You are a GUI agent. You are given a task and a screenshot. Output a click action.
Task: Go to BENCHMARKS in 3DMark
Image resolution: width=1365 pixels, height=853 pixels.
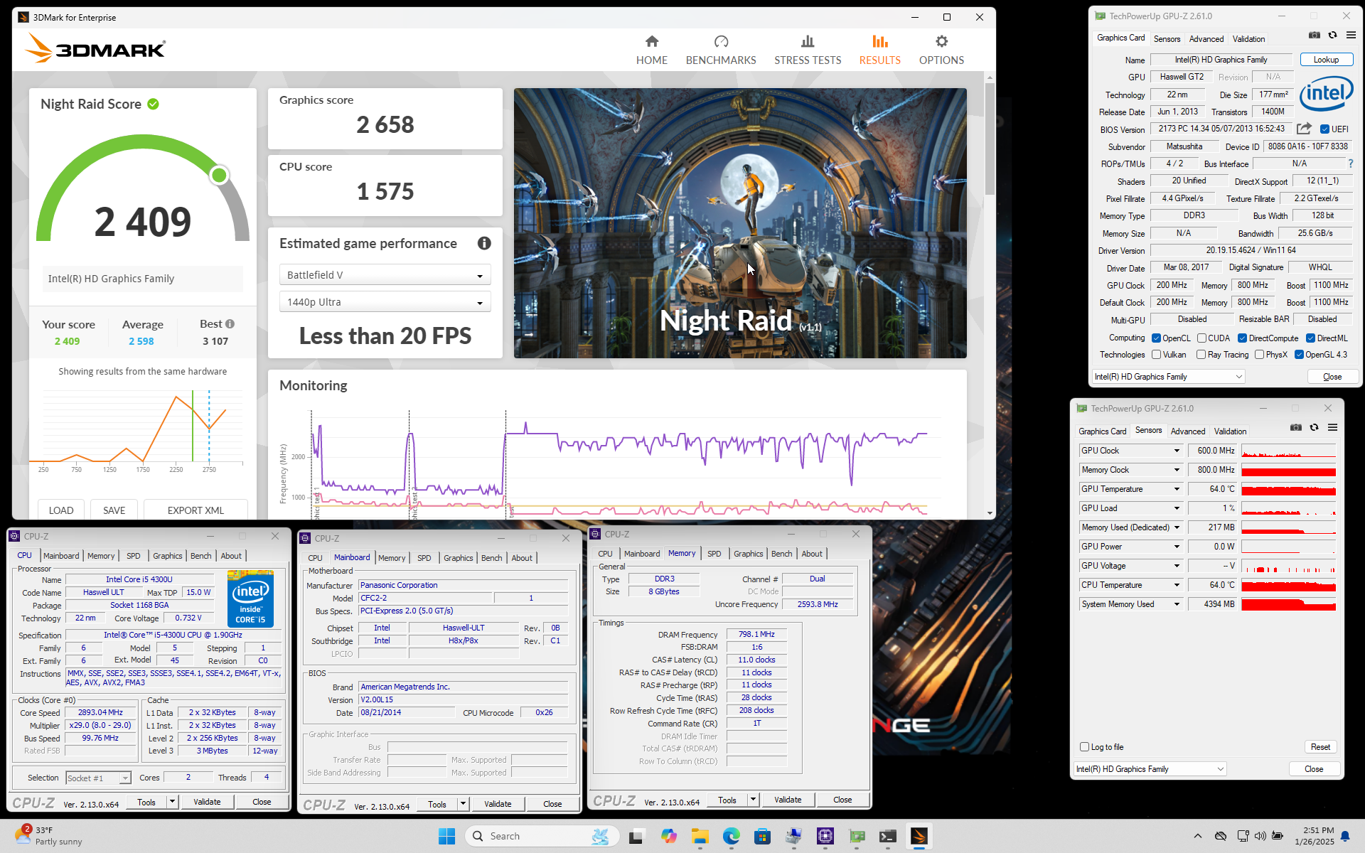[x=721, y=50]
